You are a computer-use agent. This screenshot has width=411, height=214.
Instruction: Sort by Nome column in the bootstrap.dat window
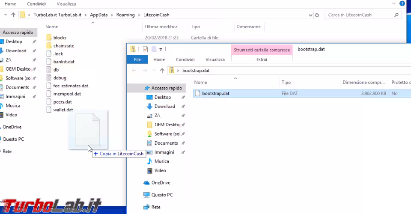pyautogui.click(x=200, y=82)
